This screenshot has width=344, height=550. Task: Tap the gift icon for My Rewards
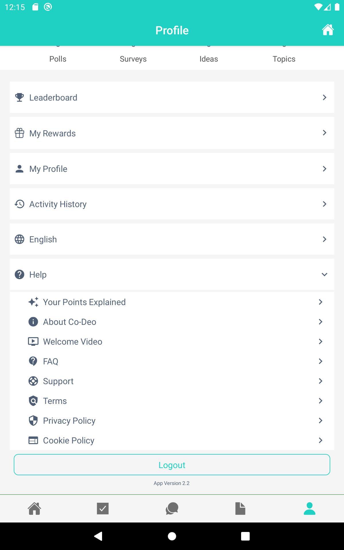(19, 133)
